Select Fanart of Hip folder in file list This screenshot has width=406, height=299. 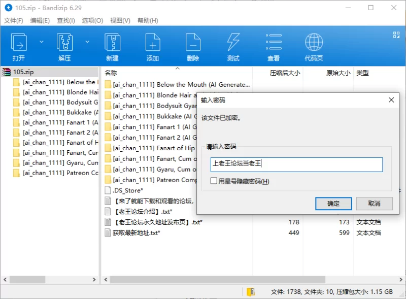click(151, 148)
